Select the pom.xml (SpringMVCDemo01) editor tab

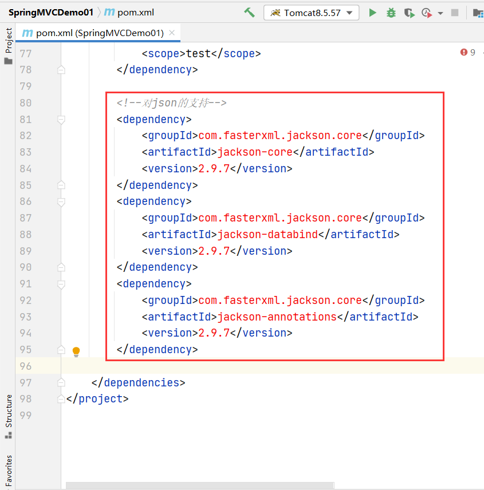click(98, 33)
